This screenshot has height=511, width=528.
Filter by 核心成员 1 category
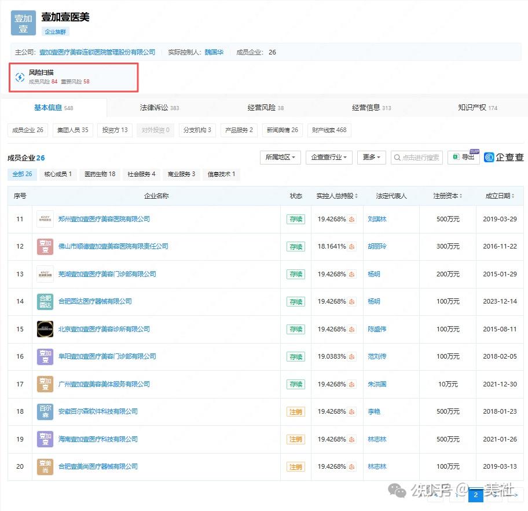tap(58, 174)
